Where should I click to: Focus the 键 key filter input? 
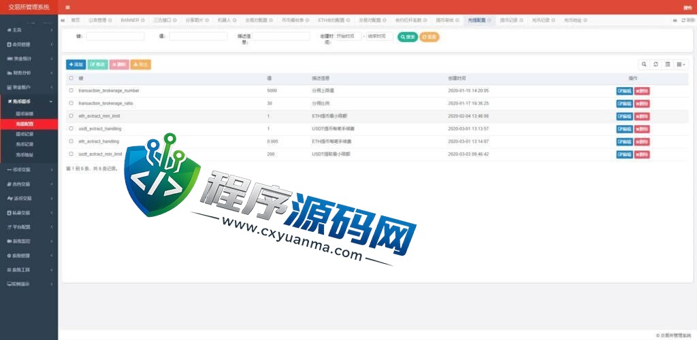pos(116,37)
